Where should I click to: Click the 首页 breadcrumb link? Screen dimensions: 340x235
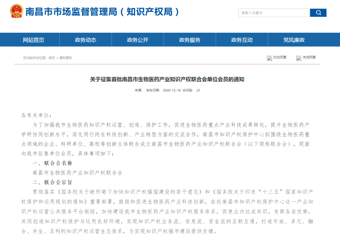coord(52,58)
